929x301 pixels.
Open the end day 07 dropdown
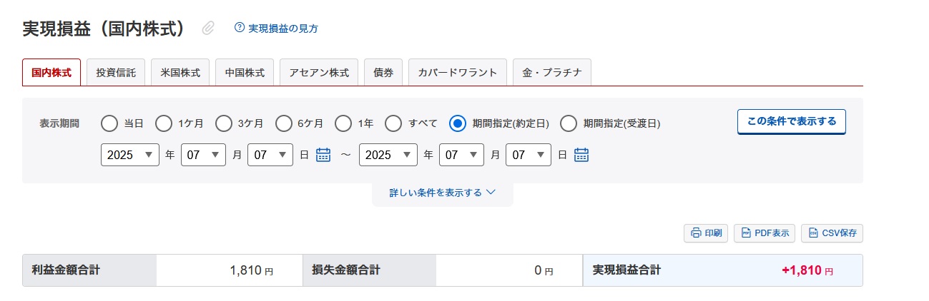(x=529, y=155)
